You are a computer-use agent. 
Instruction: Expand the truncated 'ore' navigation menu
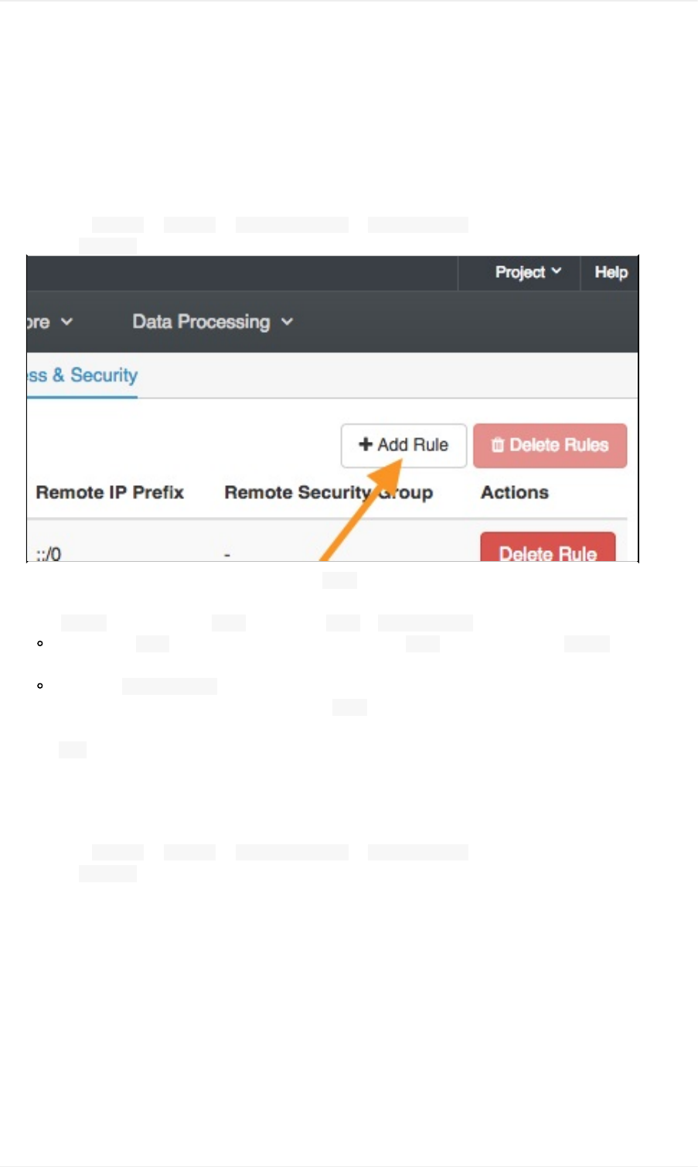point(39,322)
